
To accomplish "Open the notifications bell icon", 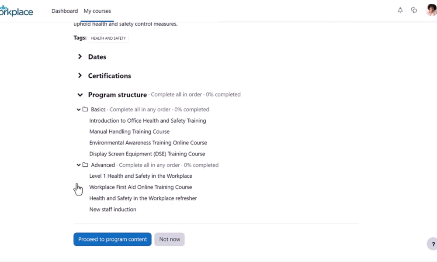I will 400,10.
